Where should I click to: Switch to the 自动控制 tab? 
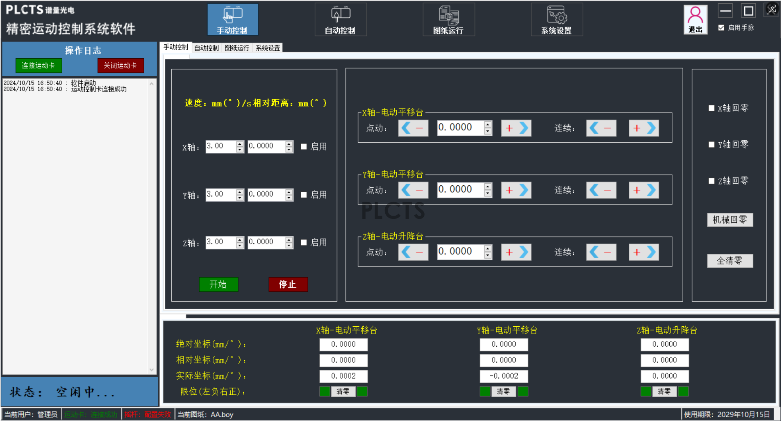tap(207, 47)
